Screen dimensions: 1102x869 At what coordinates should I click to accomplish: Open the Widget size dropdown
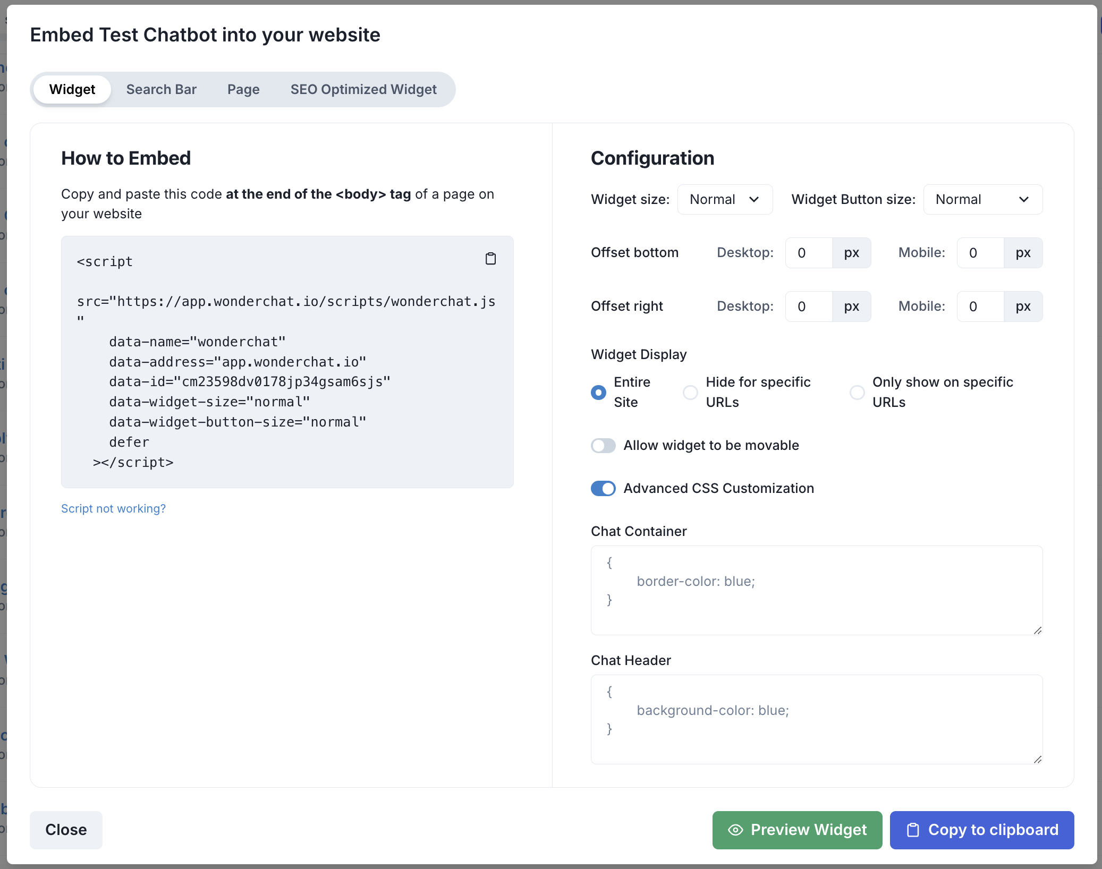point(725,199)
